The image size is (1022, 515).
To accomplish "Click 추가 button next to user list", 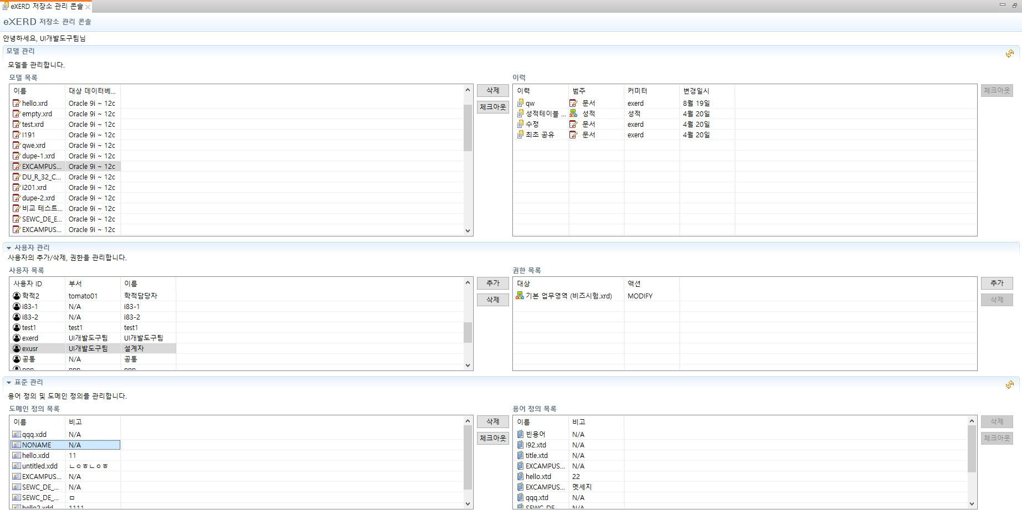I will coord(493,283).
